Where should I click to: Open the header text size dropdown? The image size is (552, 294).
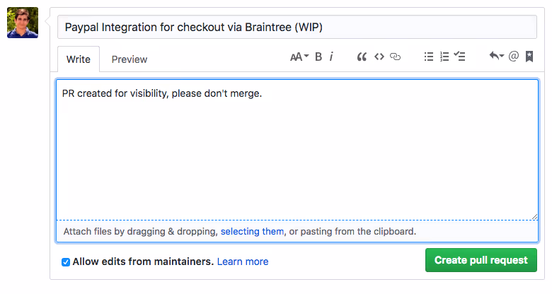299,57
